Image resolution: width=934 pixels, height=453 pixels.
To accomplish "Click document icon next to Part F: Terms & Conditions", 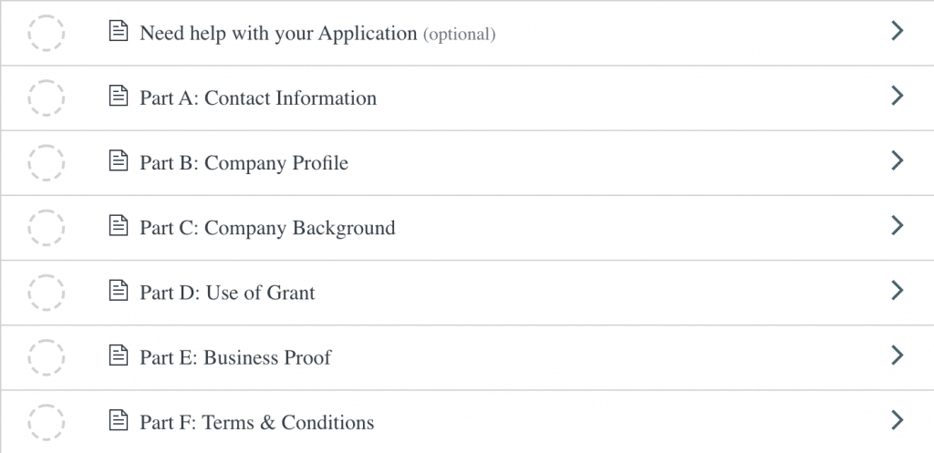I will click(119, 419).
